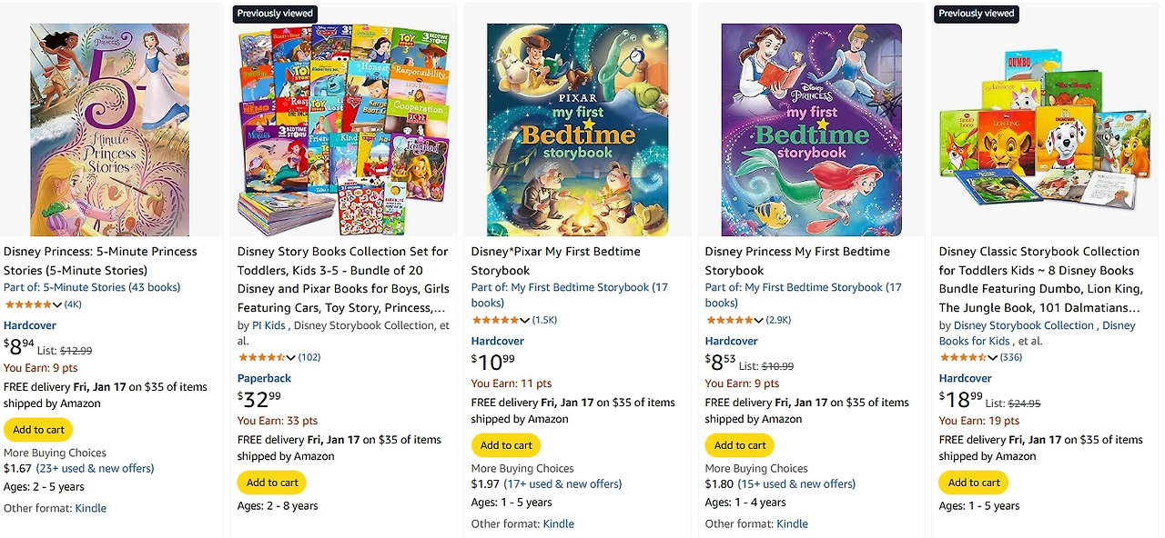
Task: Open the 5-Minute Princess Stories cover image
Action: (110, 130)
